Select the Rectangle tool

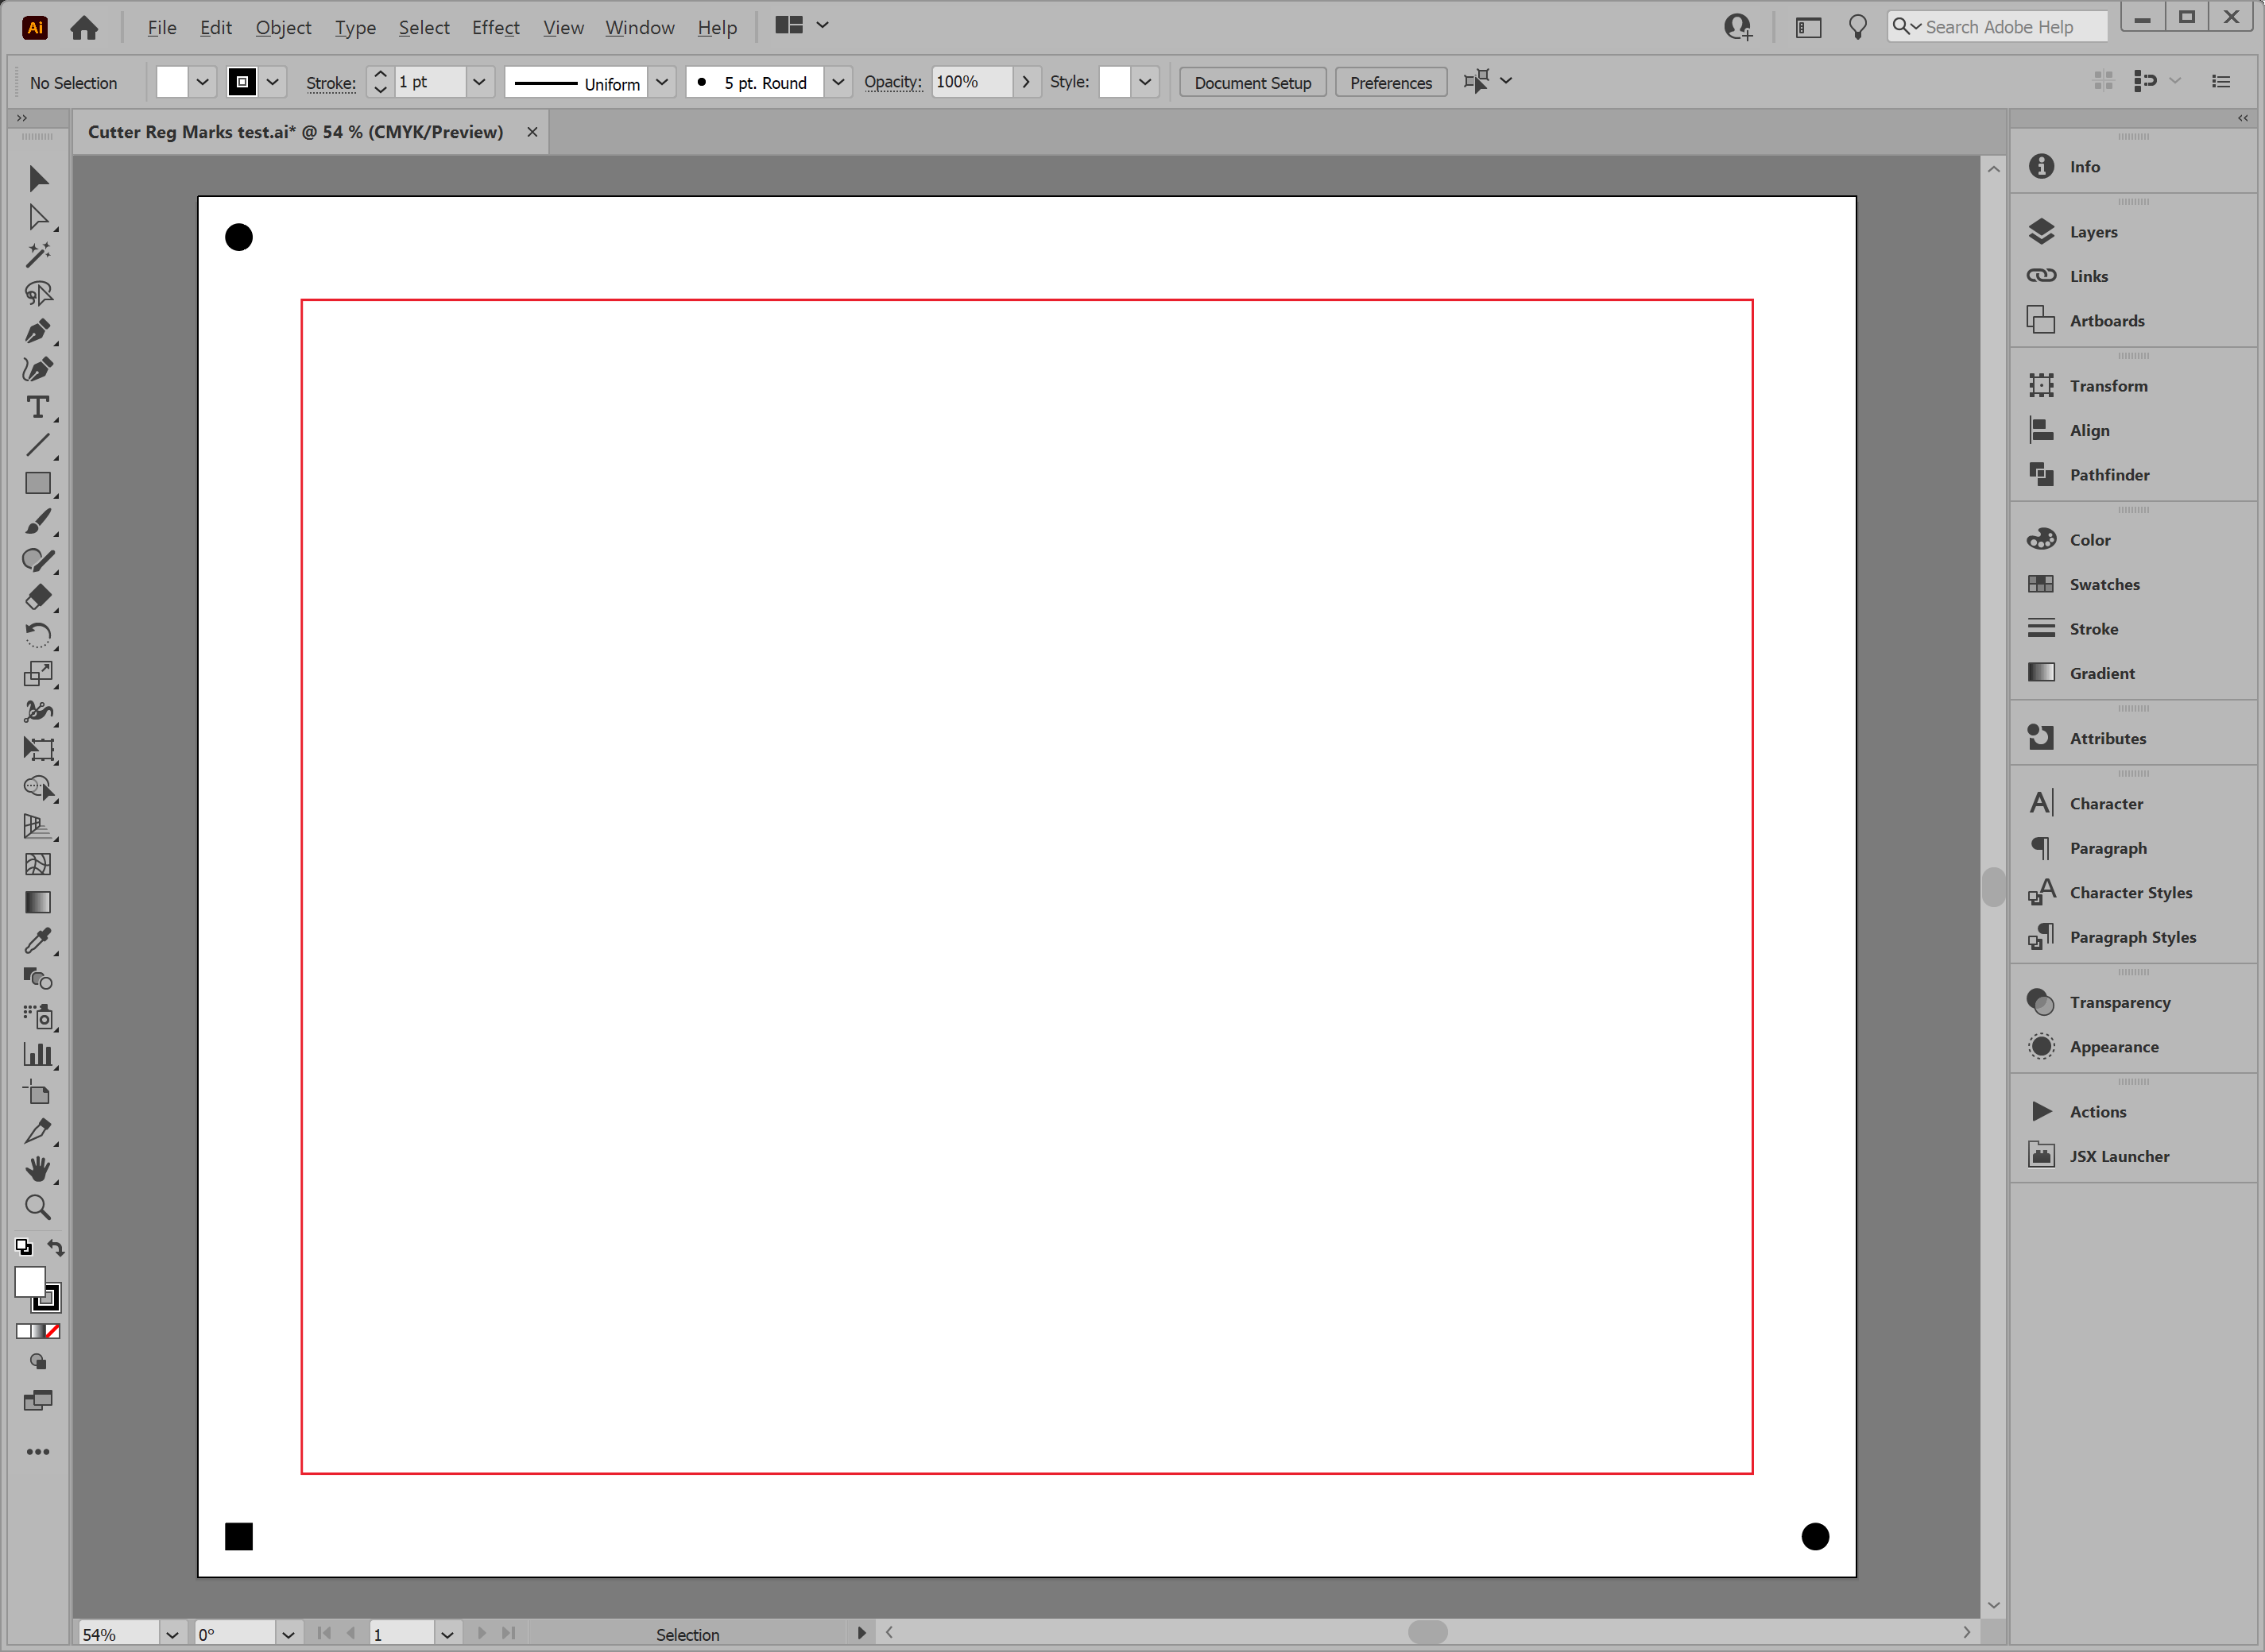38,483
